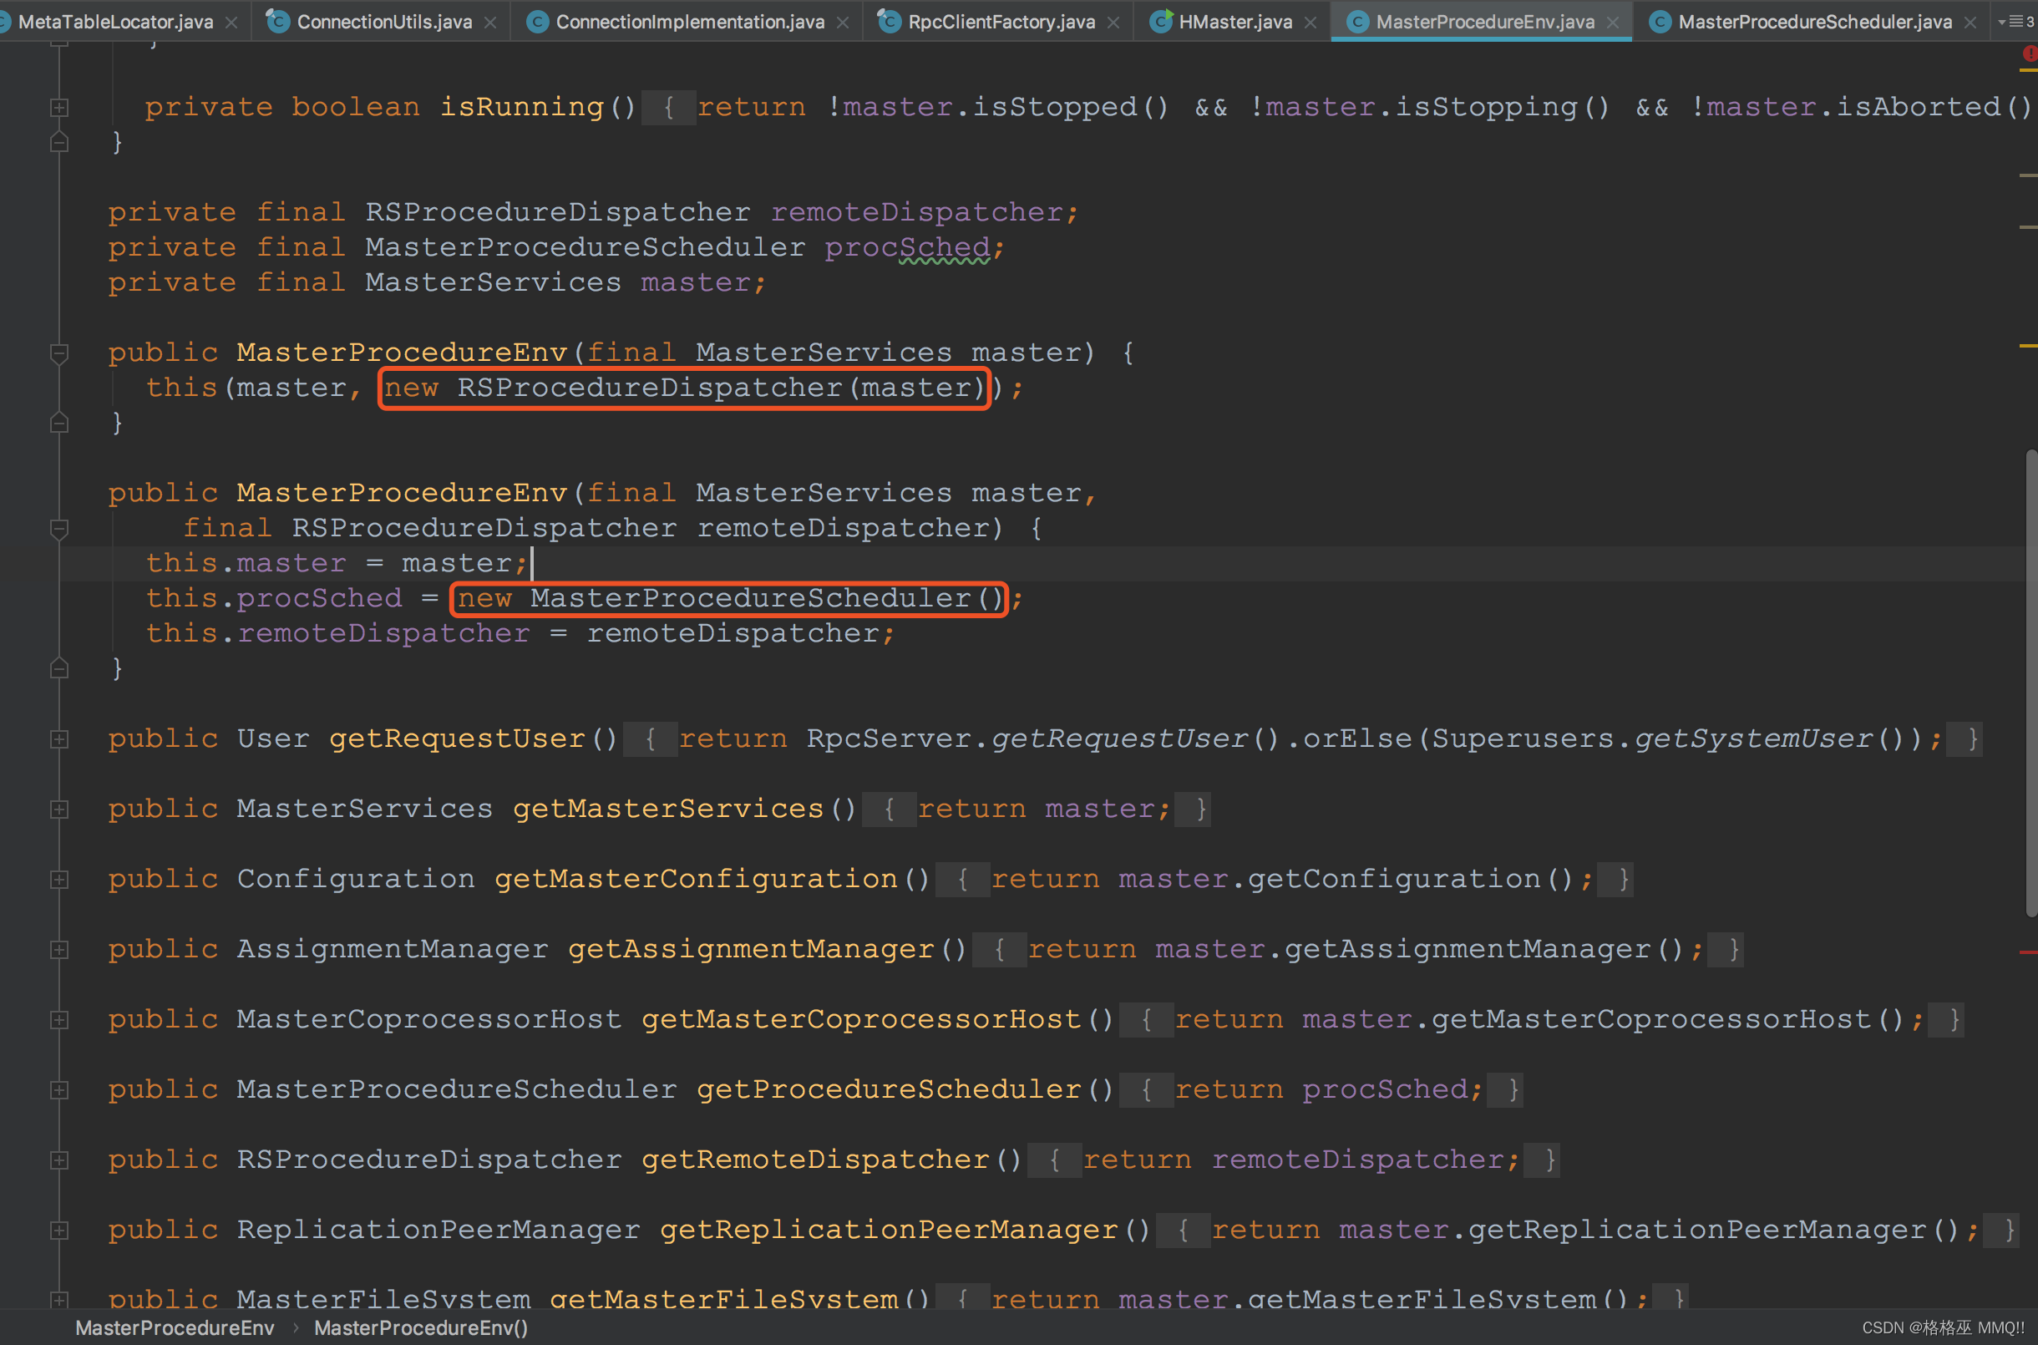Click ConnectionImplementation.java class icon
This screenshot has height=1345, width=2038.
coord(538,22)
